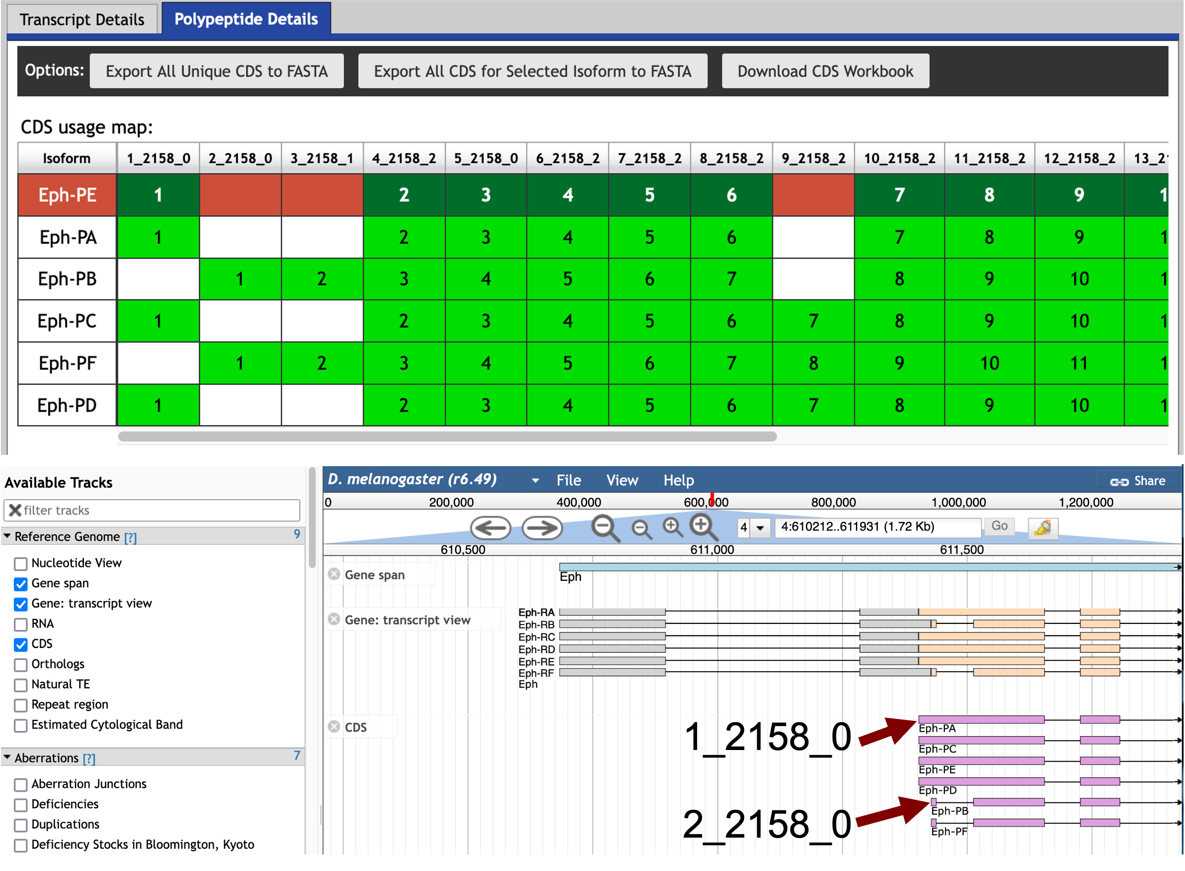
Task: Uncheck the Gene span track
Action: pyautogui.click(x=20, y=584)
